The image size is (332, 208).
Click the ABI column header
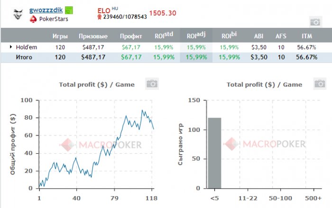(x=258, y=36)
